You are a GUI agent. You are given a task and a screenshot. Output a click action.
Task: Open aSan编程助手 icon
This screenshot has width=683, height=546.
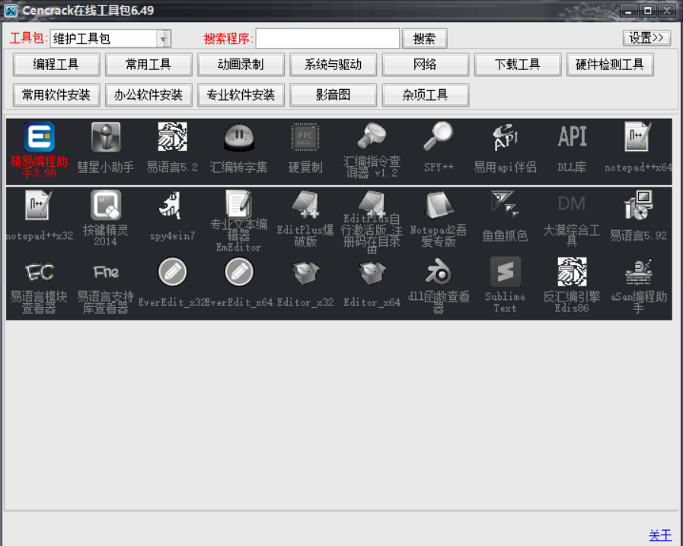638,272
